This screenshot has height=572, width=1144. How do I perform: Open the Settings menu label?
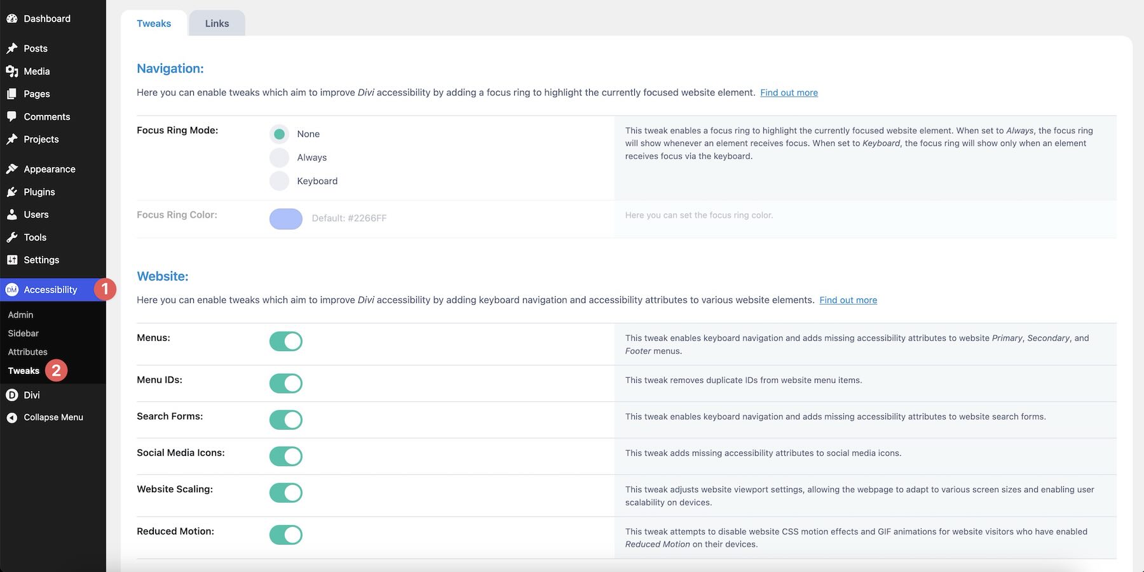[x=41, y=260]
